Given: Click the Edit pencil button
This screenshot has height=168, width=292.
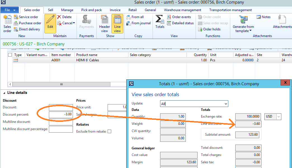Looking at the screenshot, I should pyautogui.click(x=50, y=24).
